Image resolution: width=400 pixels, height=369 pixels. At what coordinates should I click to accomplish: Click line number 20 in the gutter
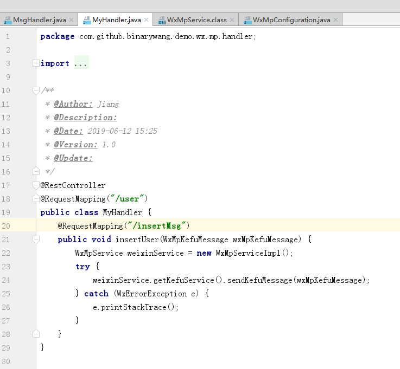pos(6,226)
